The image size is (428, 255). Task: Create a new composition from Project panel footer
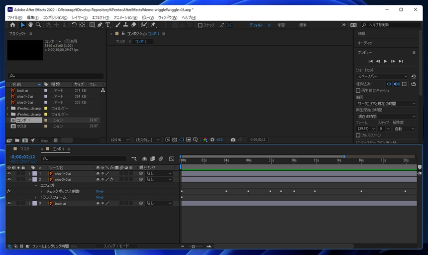coord(25,140)
